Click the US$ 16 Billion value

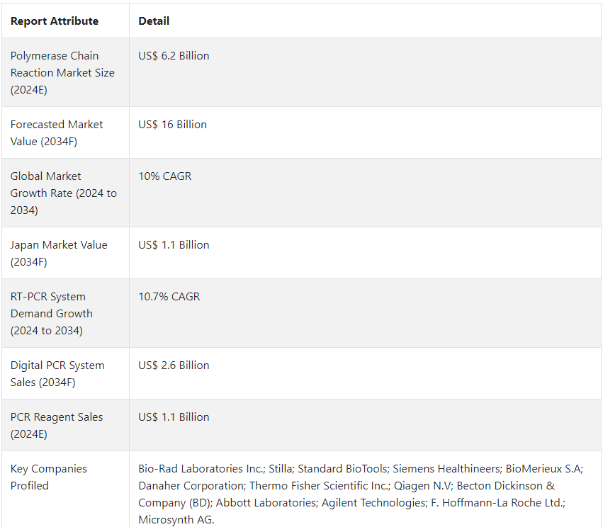click(172, 125)
